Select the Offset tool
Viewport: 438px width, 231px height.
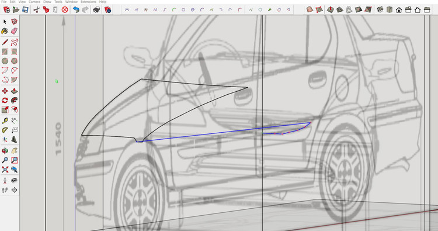14,109
